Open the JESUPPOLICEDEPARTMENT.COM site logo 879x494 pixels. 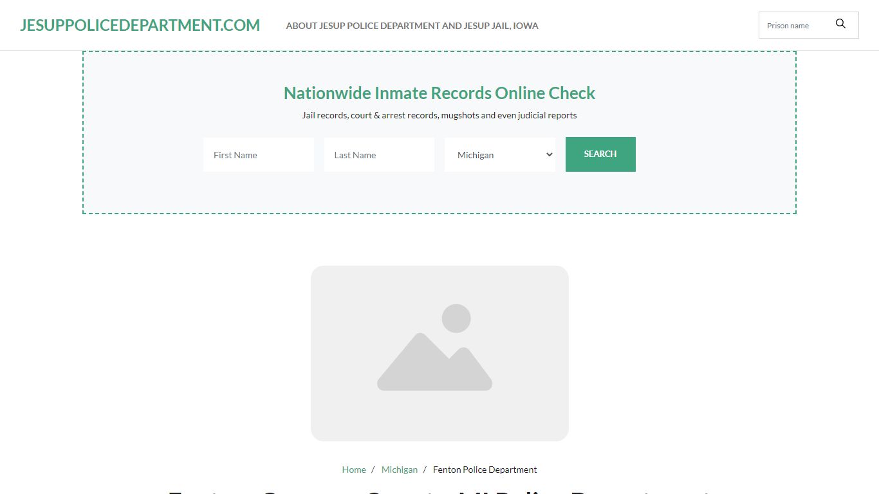140,25
